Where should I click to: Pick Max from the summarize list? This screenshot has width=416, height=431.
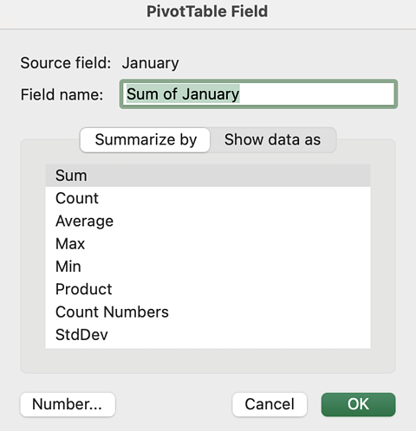[x=208, y=244]
